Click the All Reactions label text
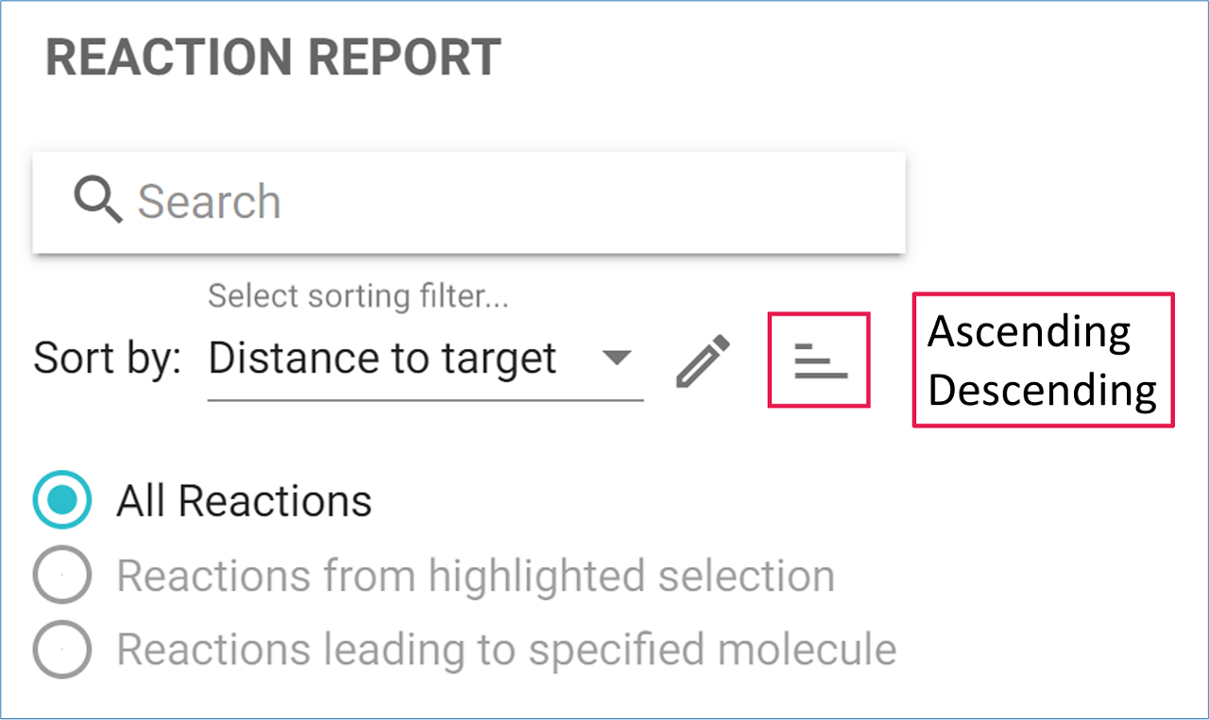 (x=244, y=500)
